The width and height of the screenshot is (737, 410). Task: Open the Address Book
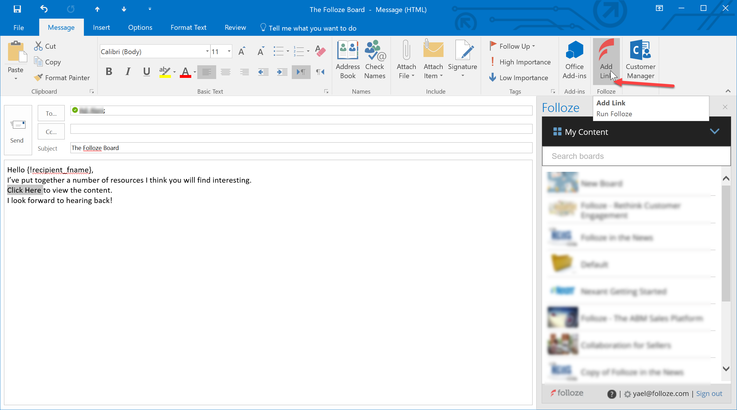pos(347,60)
